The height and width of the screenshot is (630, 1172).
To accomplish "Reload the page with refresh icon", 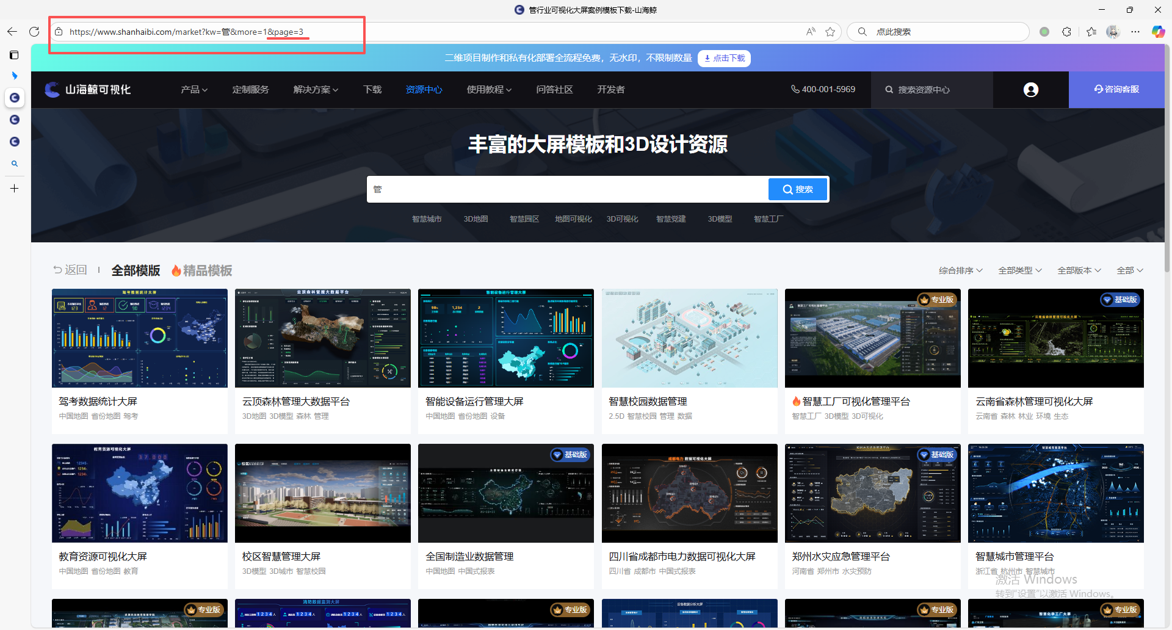I will tap(34, 32).
